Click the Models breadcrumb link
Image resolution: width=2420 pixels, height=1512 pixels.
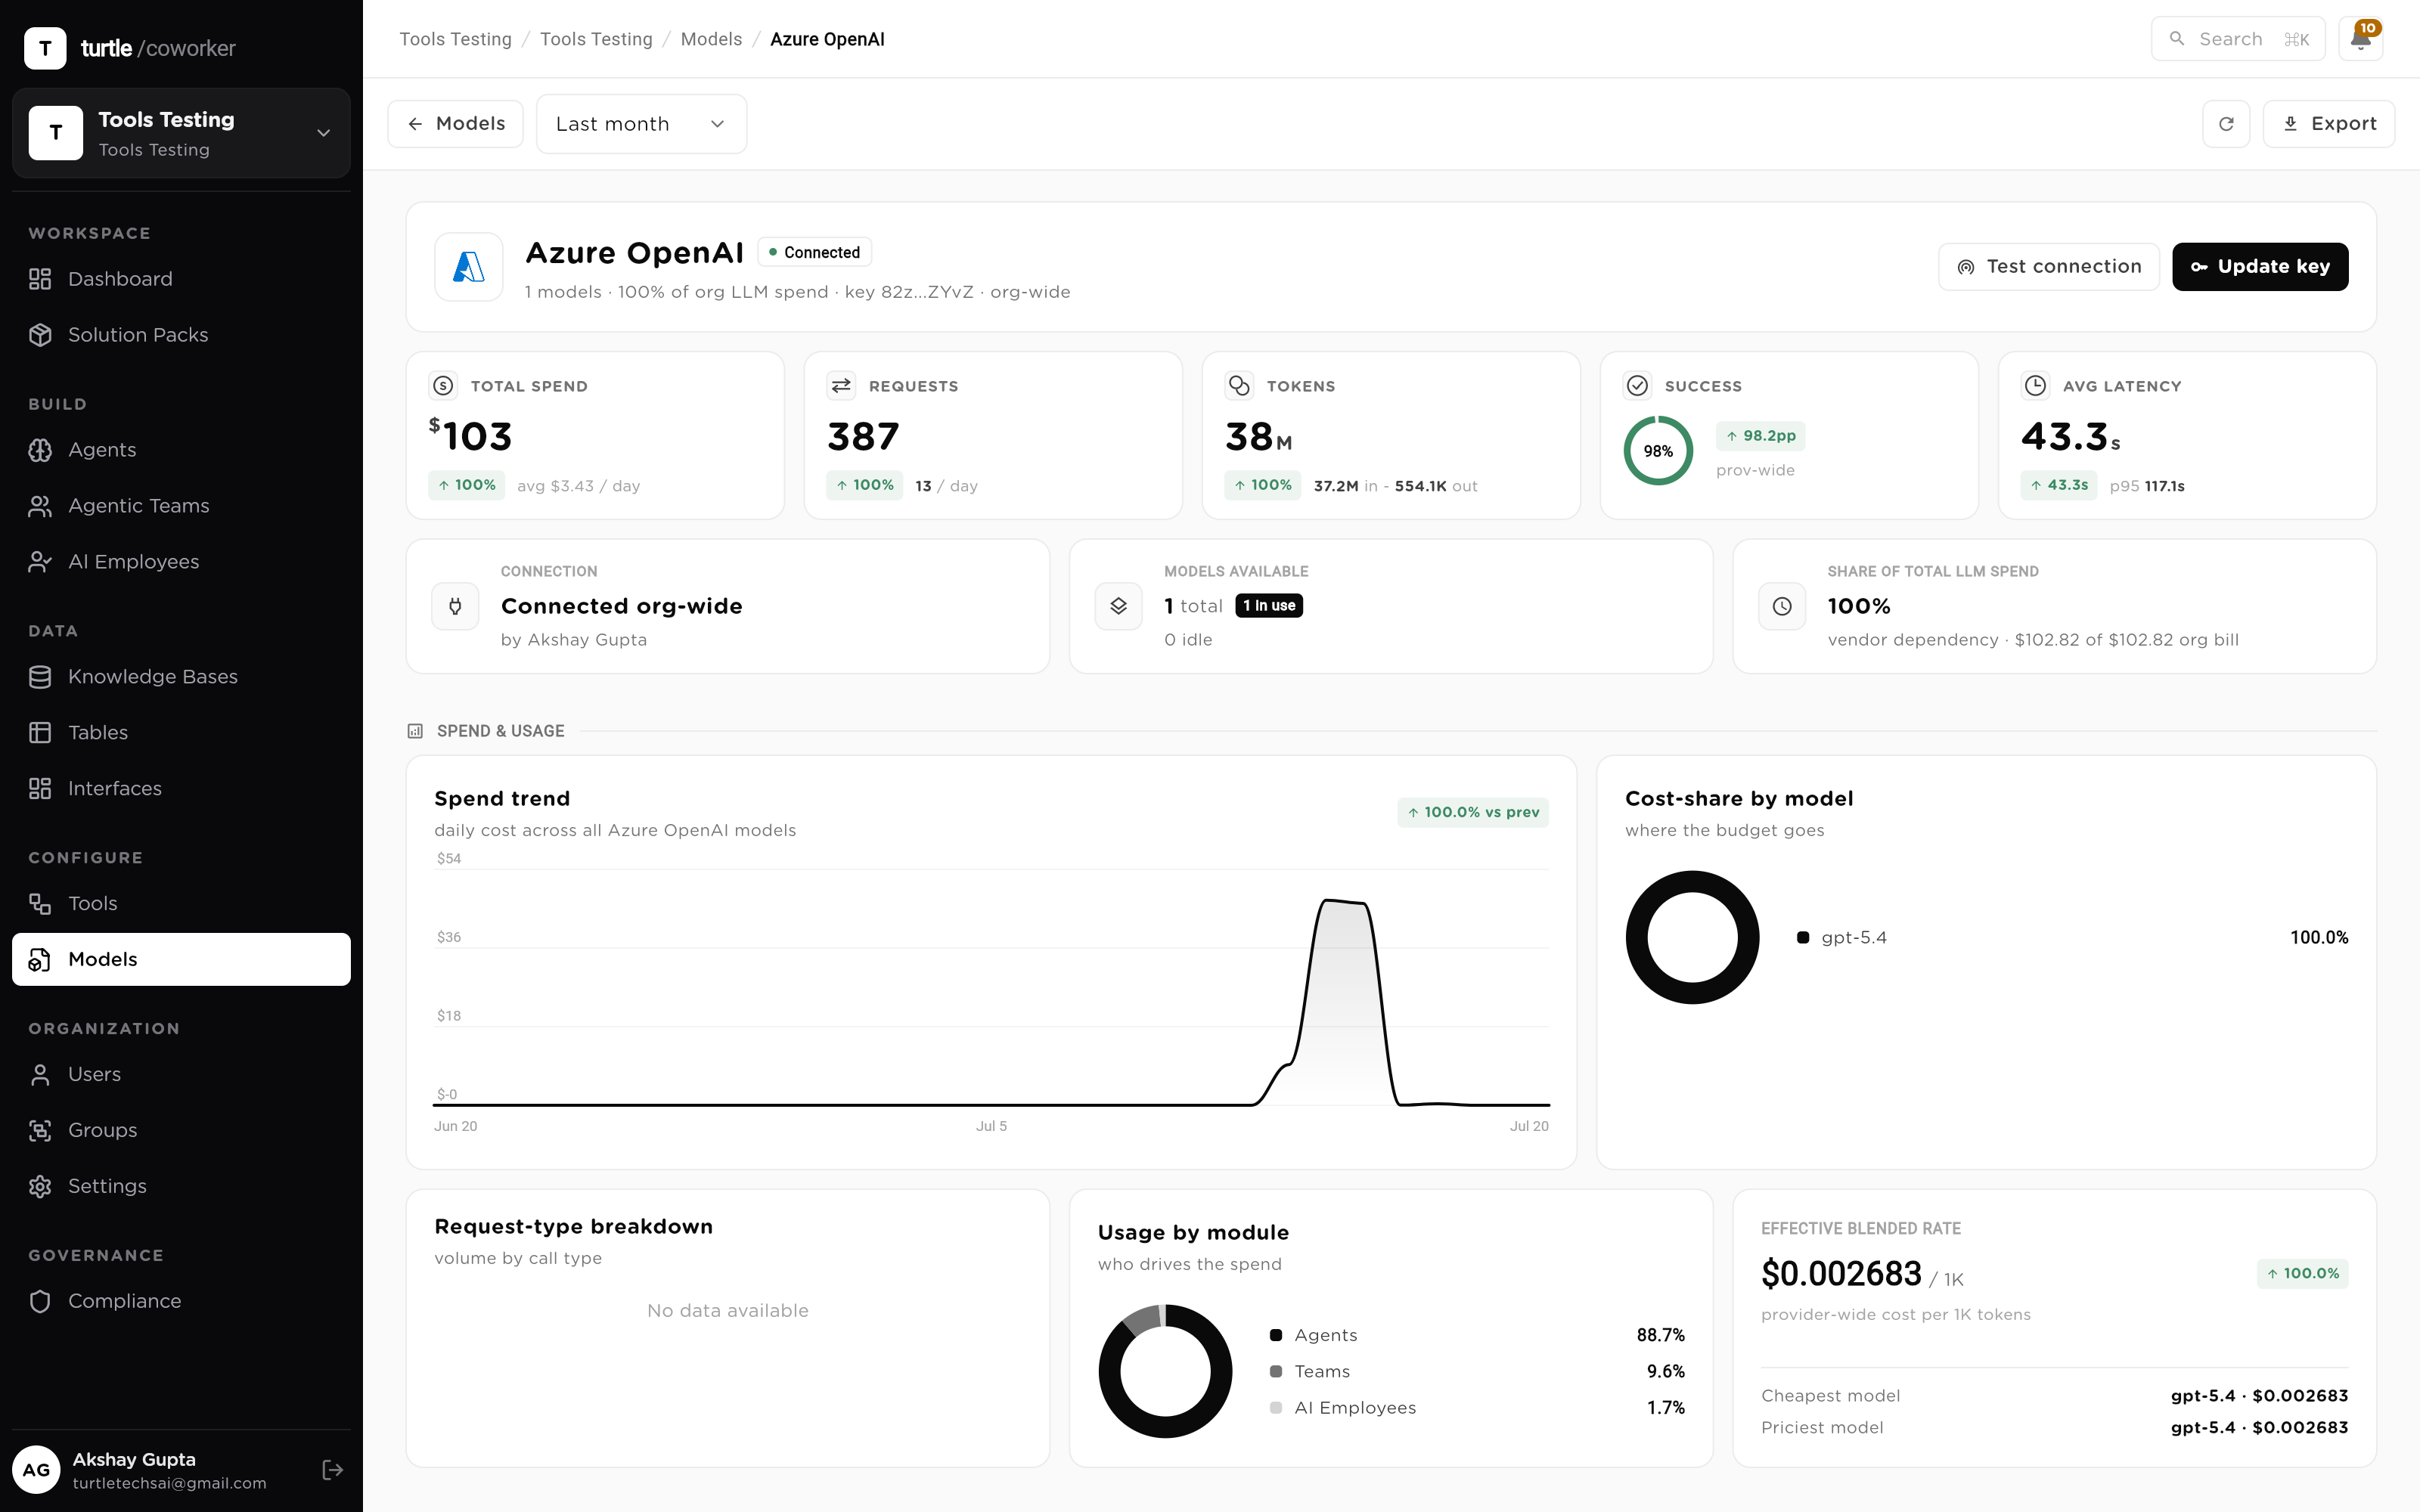pos(711,39)
